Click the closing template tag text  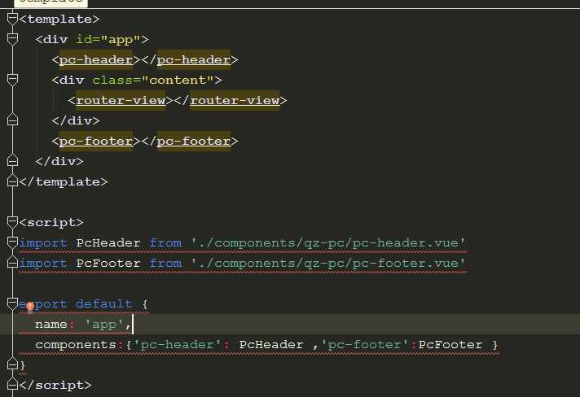pos(64,181)
